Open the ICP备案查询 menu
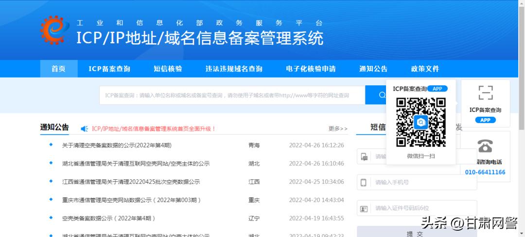The image size is (525, 237). (x=109, y=69)
